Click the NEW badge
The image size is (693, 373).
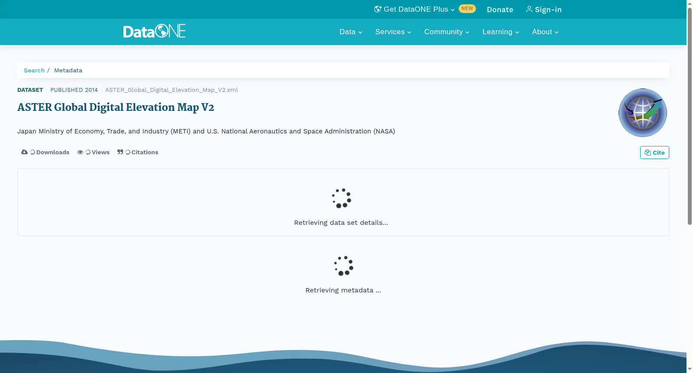[467, 9]
